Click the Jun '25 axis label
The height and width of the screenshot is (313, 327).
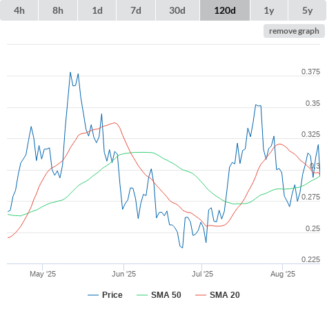pyautogui.click(x=123, y=274)
